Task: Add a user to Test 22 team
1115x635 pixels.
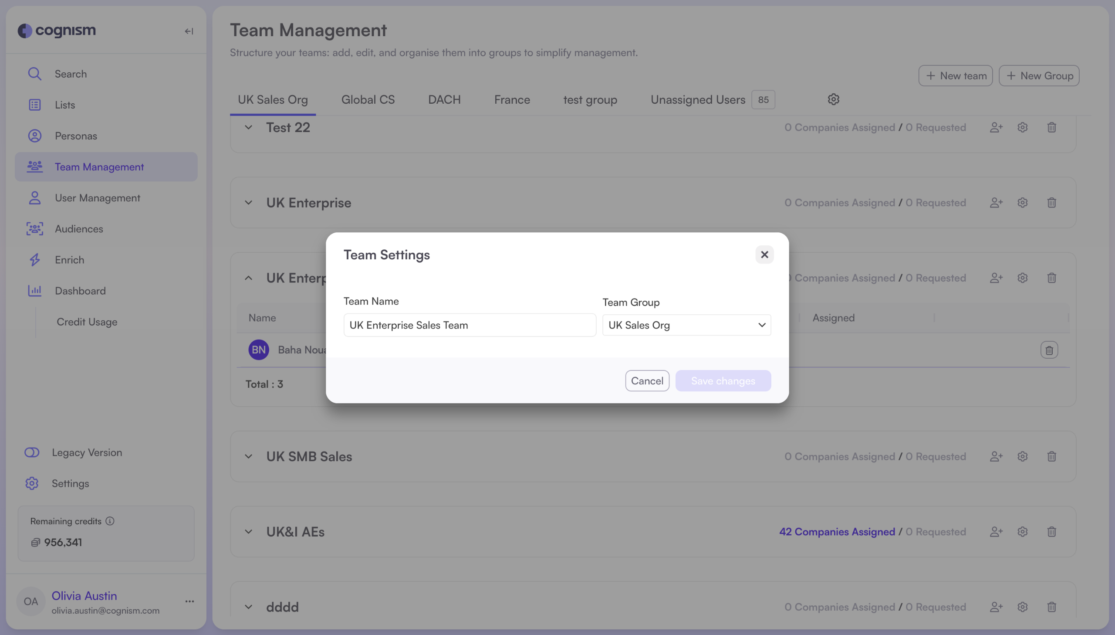Action: click(x=996, y=127)
